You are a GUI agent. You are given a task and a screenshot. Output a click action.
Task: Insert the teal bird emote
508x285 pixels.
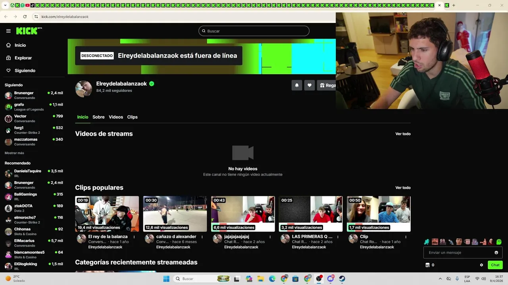pos(427,242)
